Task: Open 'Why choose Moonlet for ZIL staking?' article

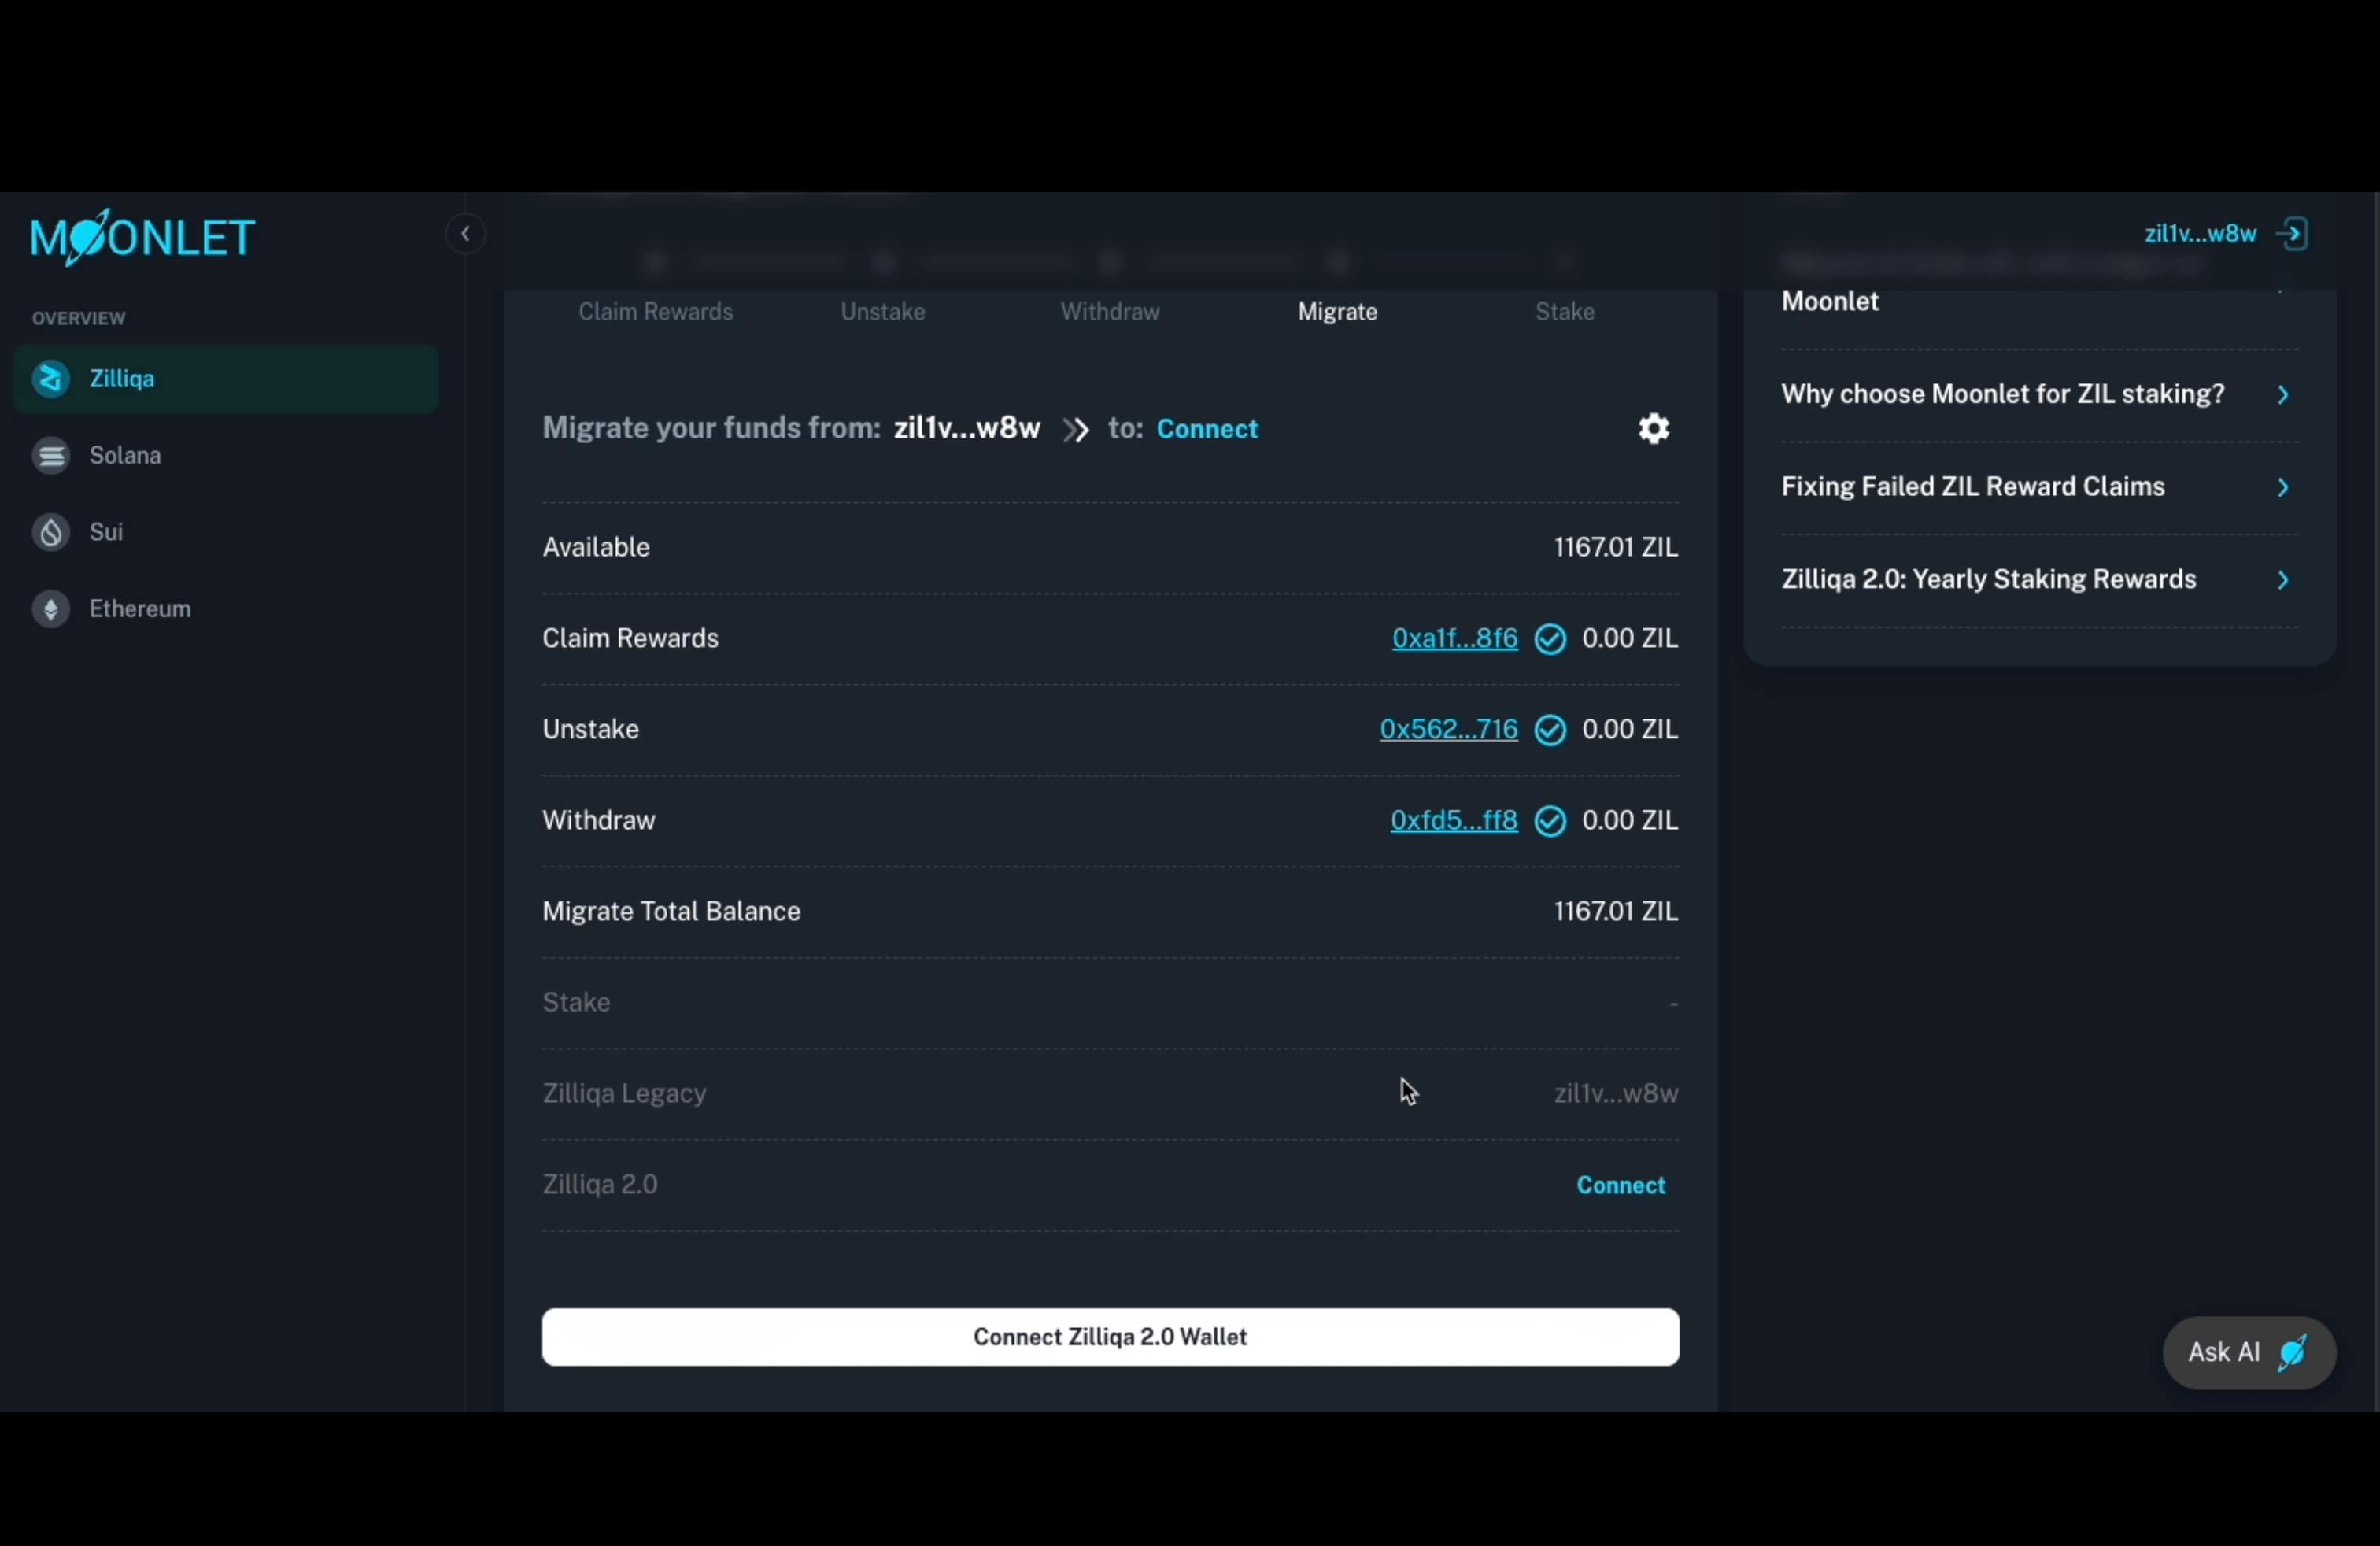Action: (x=2003, y=394)
